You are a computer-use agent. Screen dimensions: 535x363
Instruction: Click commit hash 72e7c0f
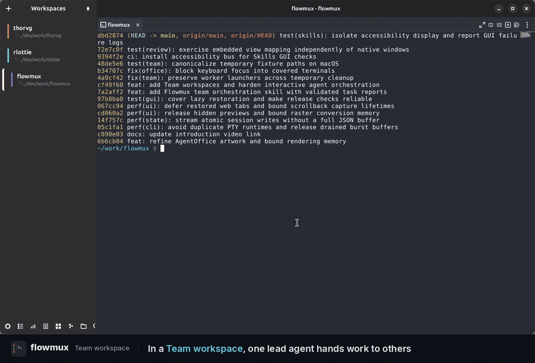pyautogui.click(x=110, y=49)
